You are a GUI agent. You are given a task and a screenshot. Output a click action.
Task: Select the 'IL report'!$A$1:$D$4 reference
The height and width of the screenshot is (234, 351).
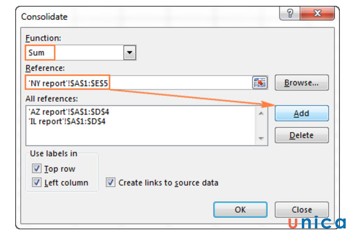click(66, 121)
